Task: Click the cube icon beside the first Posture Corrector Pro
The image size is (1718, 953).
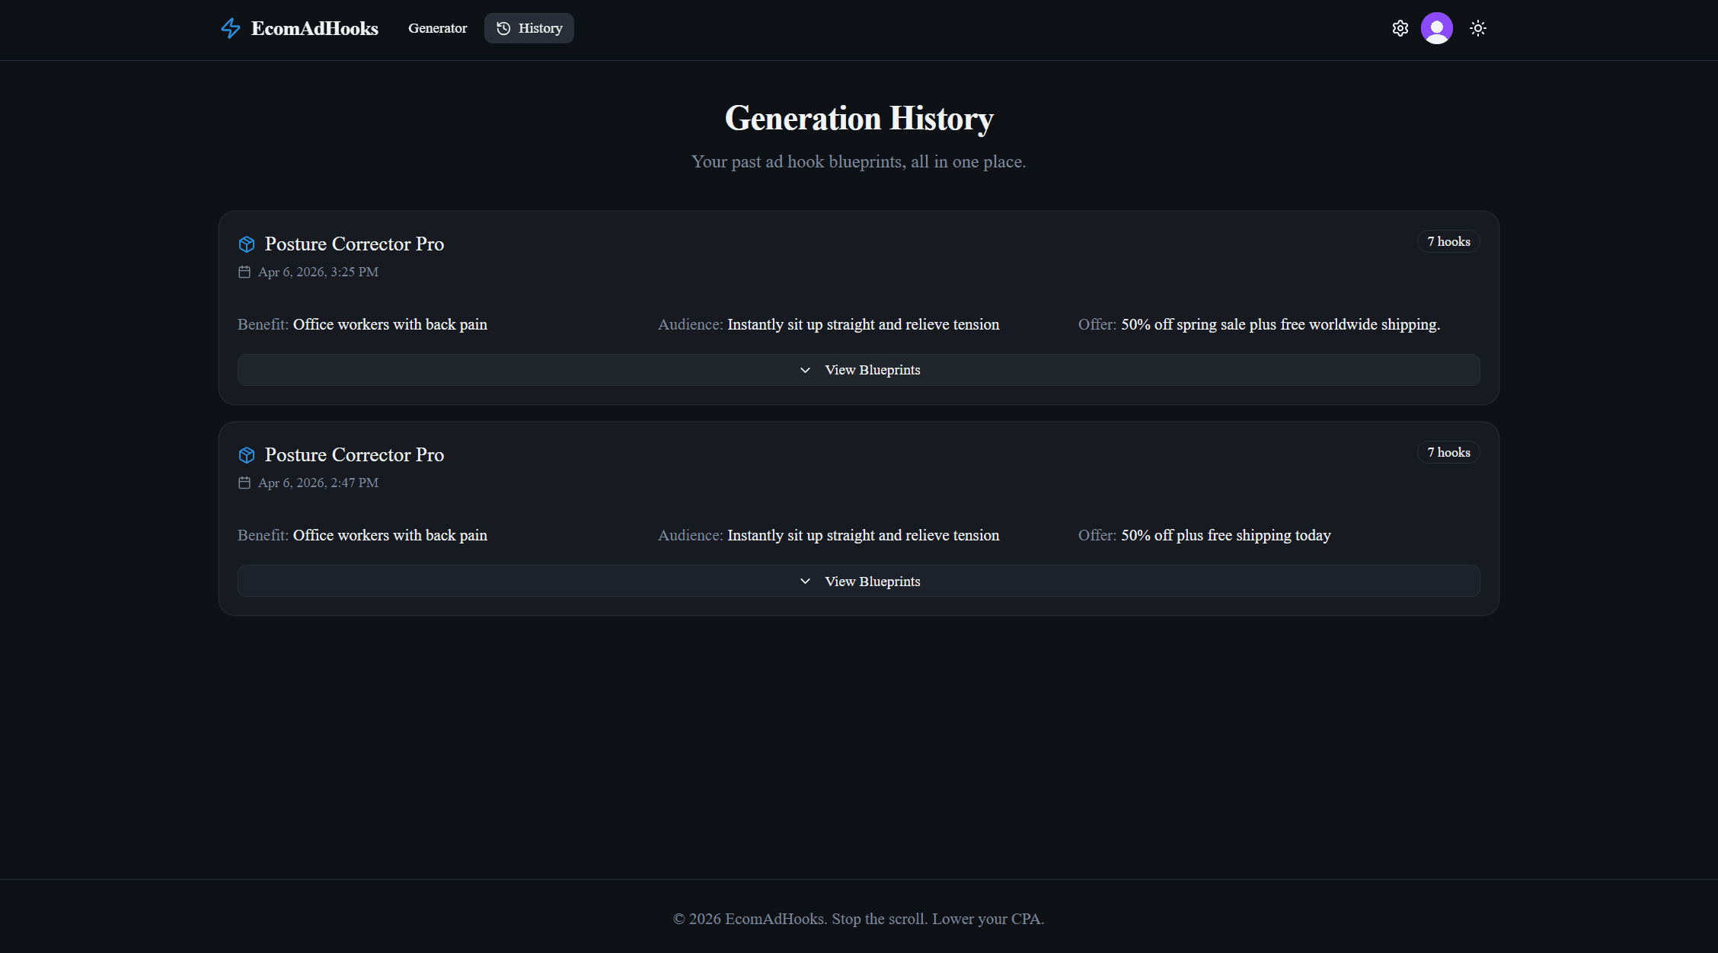Action: 247,244
